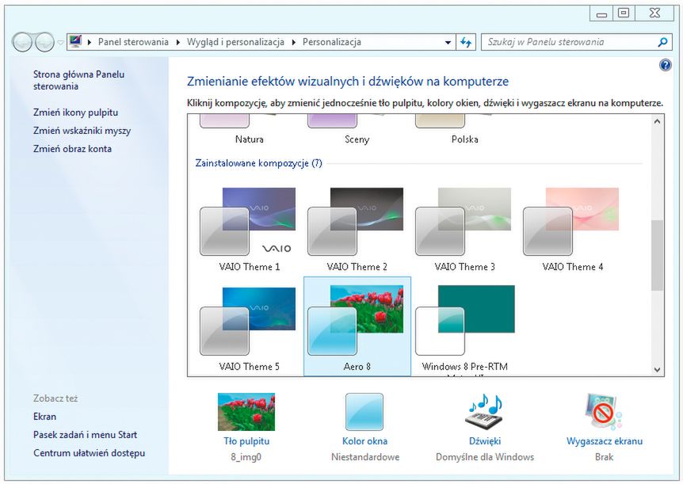The height and width of the screenshot is (484, 683).
Task: Open Zmień obraz konta link
Action: [72, 149]
